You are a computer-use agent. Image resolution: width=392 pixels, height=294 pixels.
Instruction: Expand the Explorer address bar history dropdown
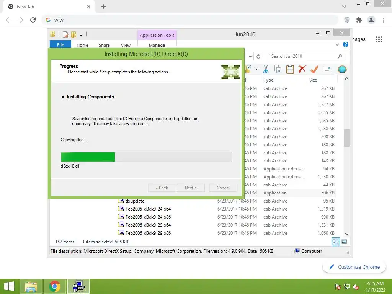pos(250,57)
